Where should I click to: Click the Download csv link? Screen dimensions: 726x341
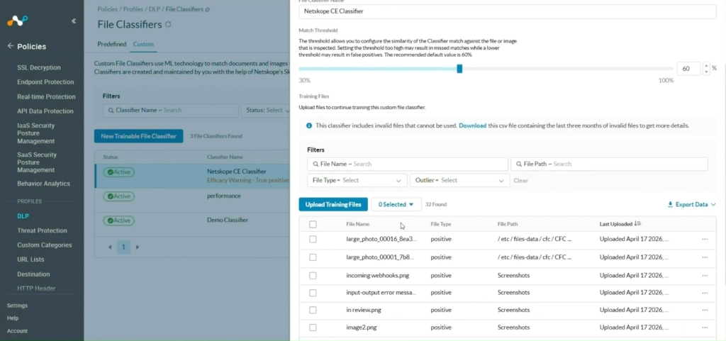[x=473, y=125]
